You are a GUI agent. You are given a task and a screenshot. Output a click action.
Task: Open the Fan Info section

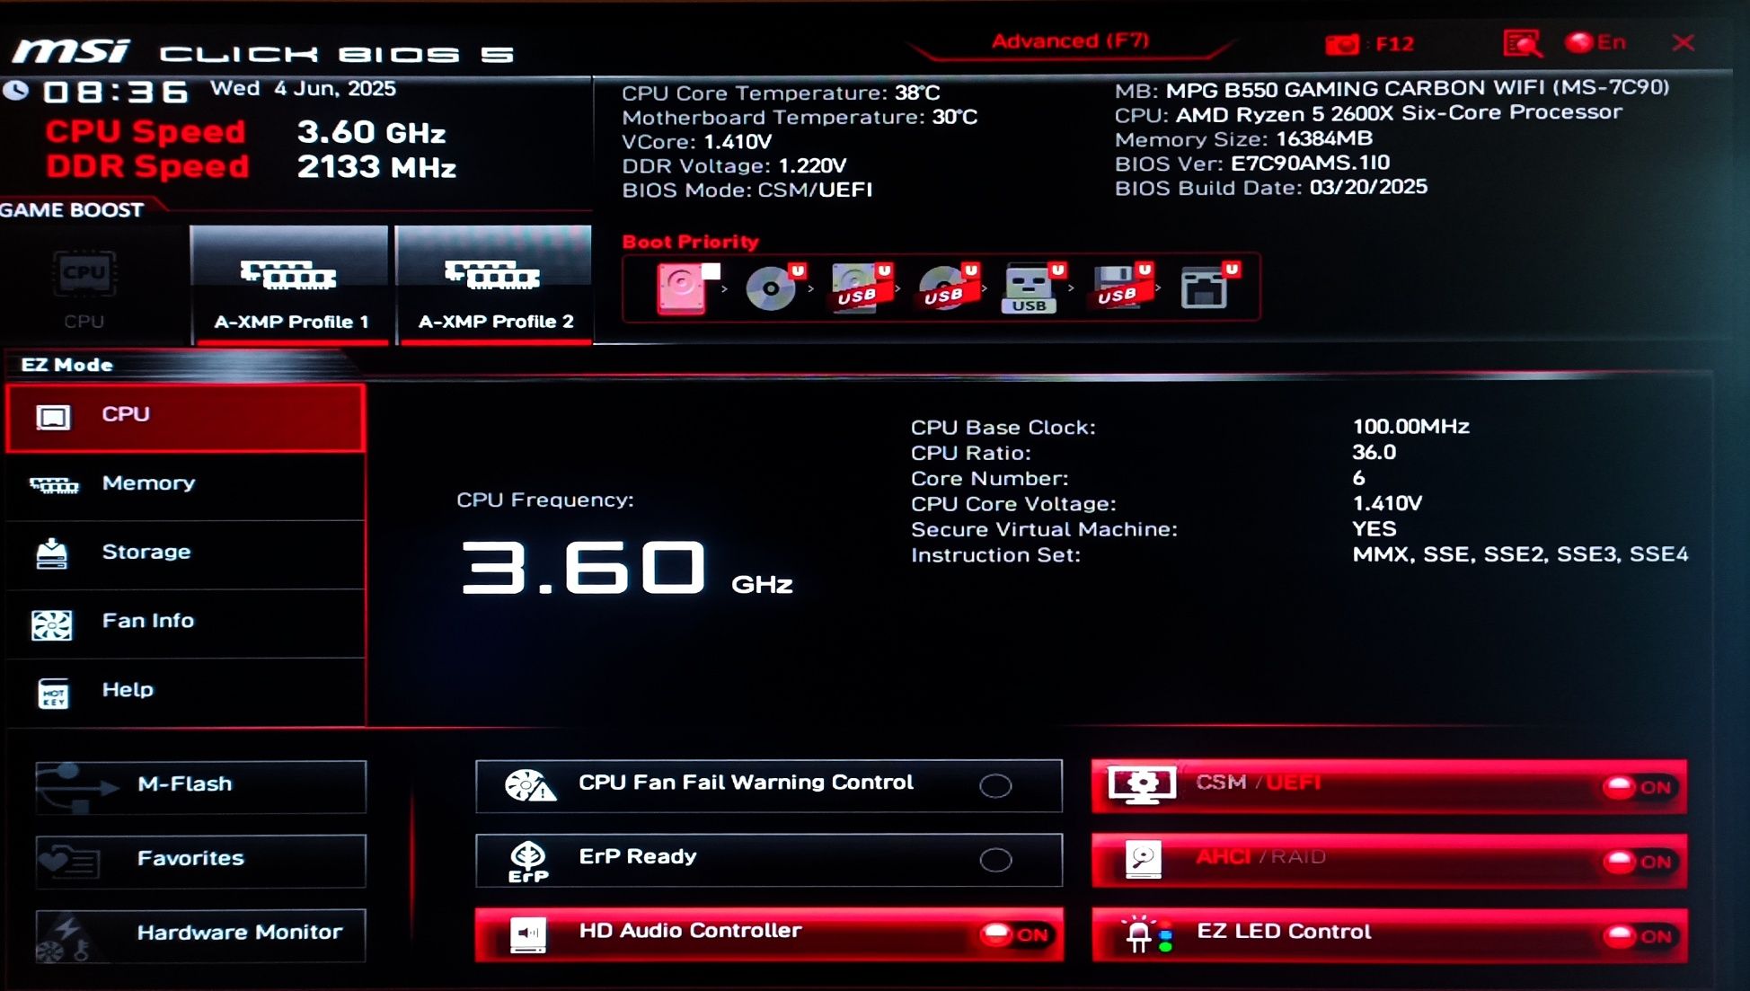pos(185,623)
